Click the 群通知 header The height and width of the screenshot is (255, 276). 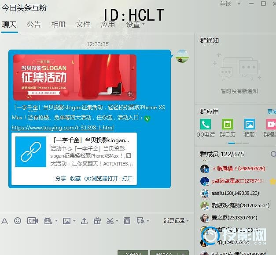209,40
